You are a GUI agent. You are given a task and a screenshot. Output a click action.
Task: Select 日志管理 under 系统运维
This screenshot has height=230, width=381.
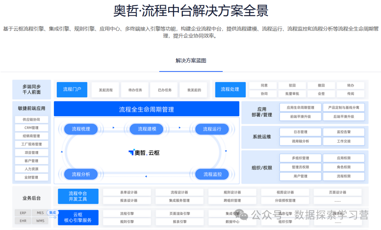click(300, 132)
